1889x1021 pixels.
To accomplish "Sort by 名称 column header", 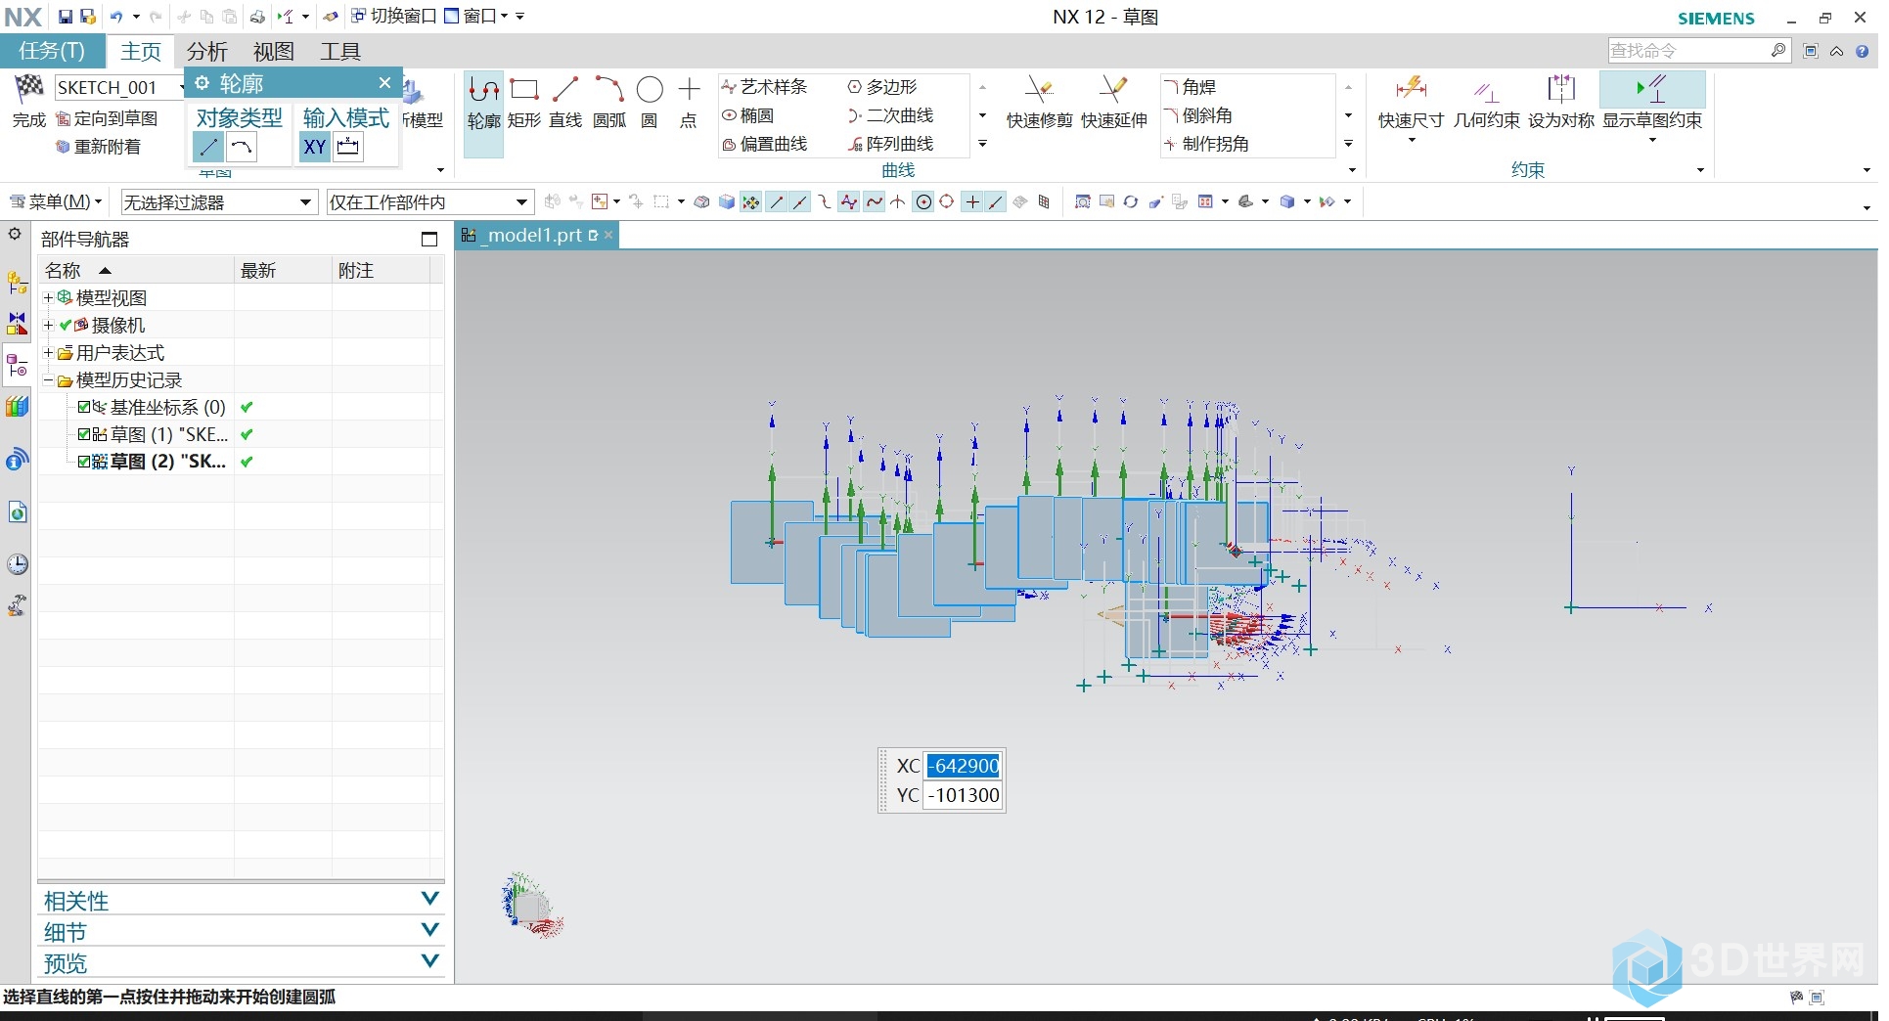I will [x=136, y=270].
